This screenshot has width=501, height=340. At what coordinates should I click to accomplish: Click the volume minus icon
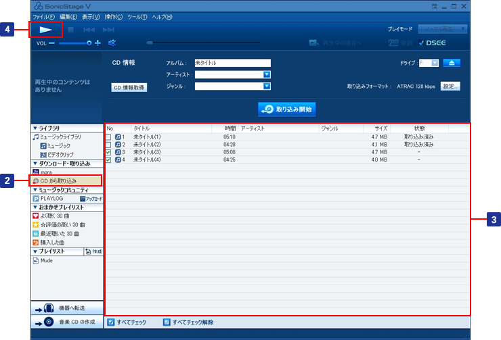(x=51, y=43)
